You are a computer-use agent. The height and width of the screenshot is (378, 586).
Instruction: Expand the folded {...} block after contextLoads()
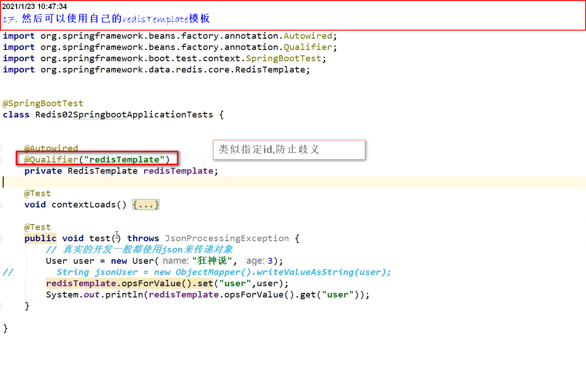click(146, 205)
